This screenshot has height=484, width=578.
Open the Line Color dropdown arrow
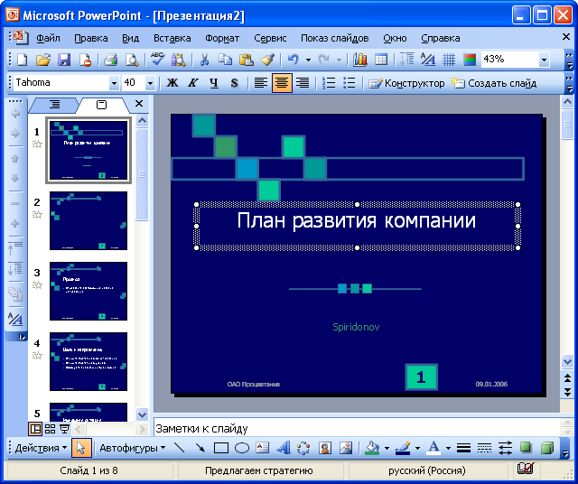click(x=417, y=449)
